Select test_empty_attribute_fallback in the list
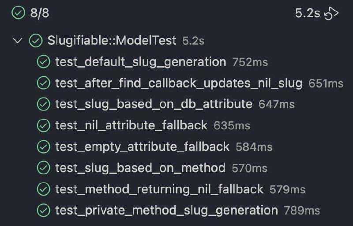Screen dimensions: 353x226 [x=142, y=147]
